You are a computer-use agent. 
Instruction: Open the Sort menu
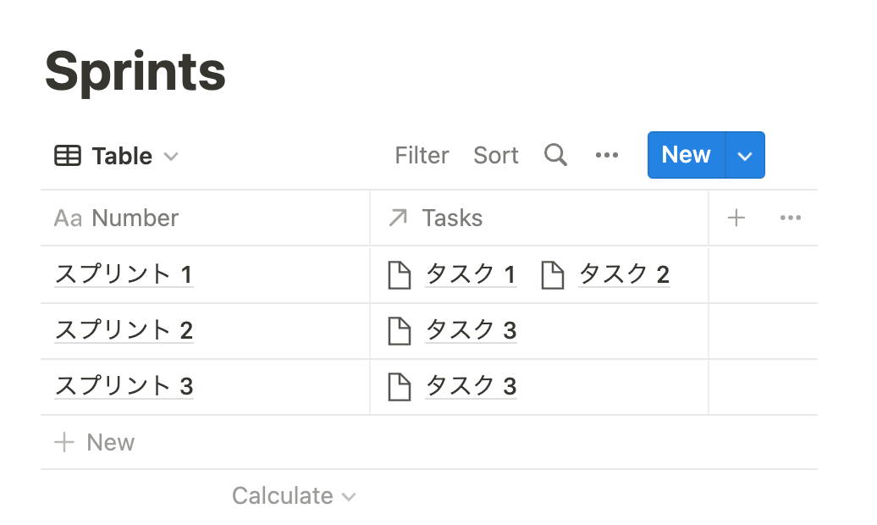(496, 155)
